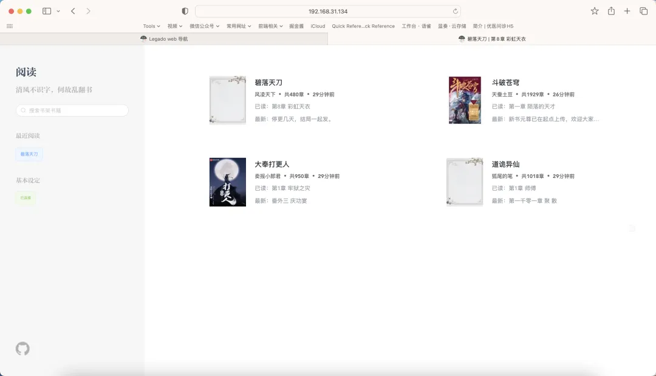Click 已读：第一章 陨落的天才 line
656x376 pixels.
pos(524,107)
